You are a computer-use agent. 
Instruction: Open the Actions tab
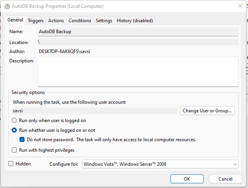tap(56, 21)
